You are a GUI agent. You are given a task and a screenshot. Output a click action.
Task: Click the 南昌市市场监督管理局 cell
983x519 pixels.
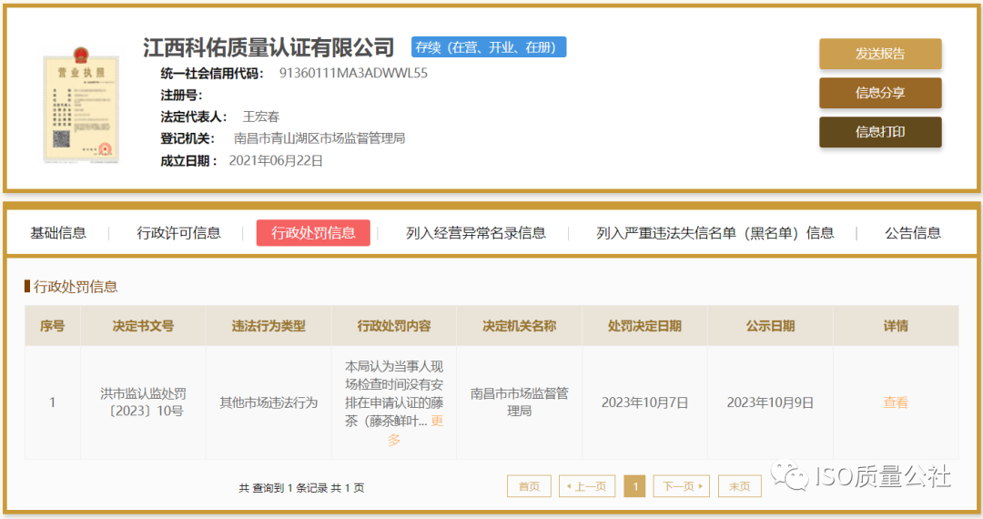519,402
